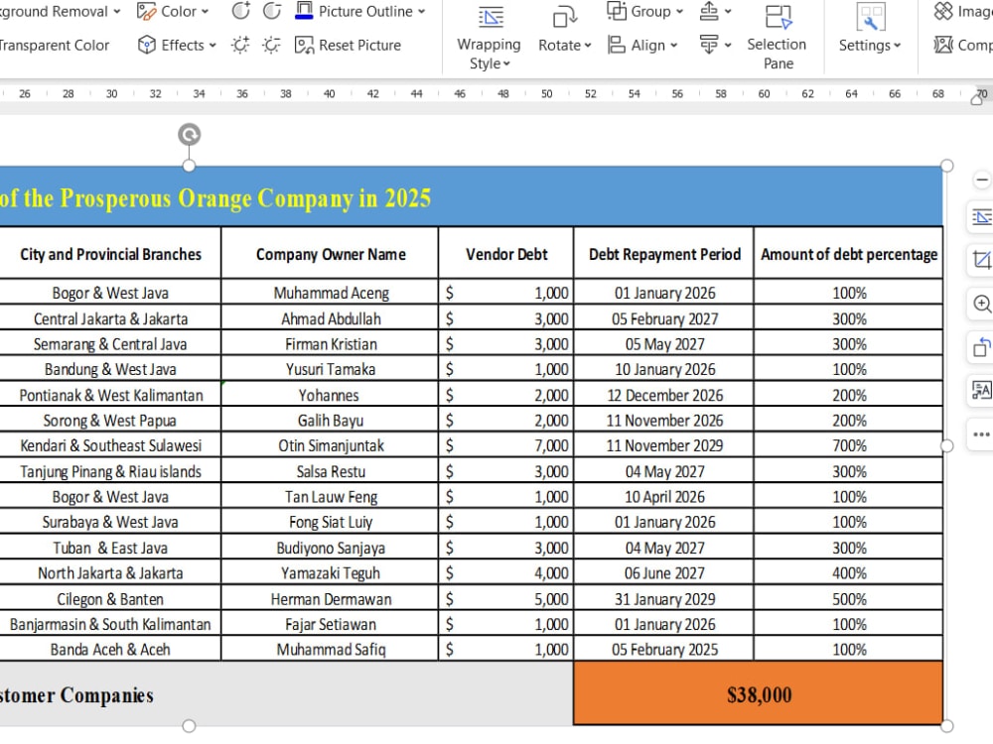Click the Wrapping Style icon in the ribbon

pyautogui.click(x=491, y=17)
